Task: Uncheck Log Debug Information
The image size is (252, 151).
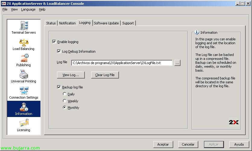Action: pyautogui.click(x=59, y=51)
